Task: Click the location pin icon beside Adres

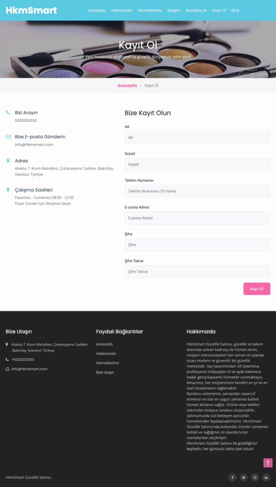Action: coord(8,161)
